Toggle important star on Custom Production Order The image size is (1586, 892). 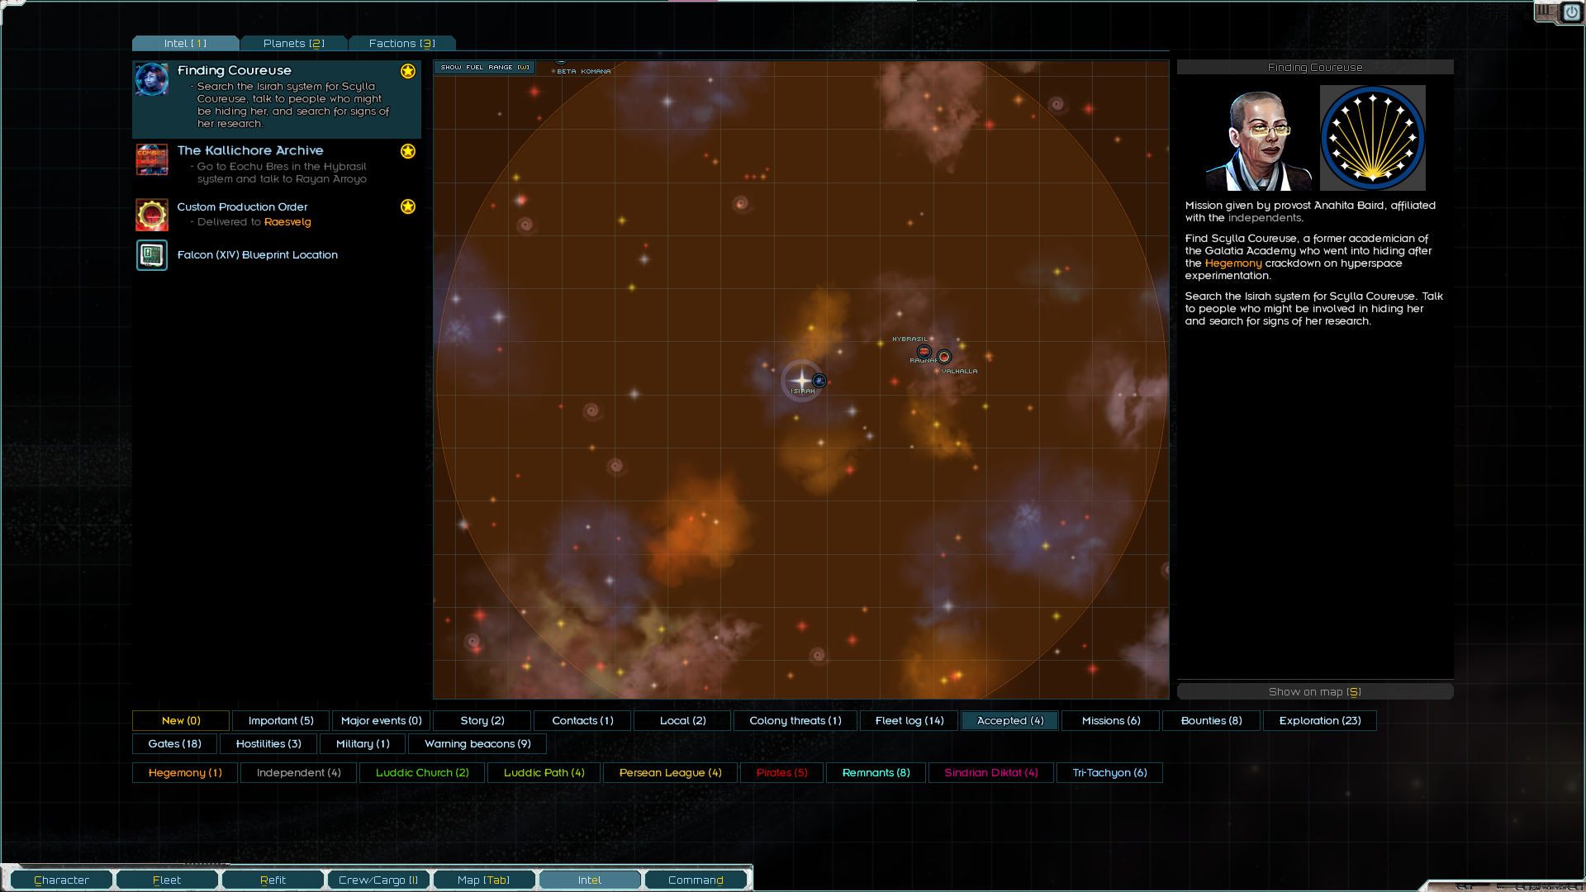408,206
